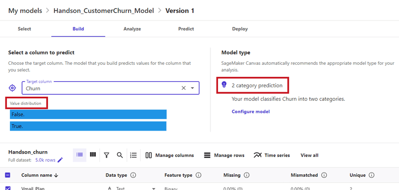
Task: Click the lightbulb model type icon
Action: pos(224,85)
